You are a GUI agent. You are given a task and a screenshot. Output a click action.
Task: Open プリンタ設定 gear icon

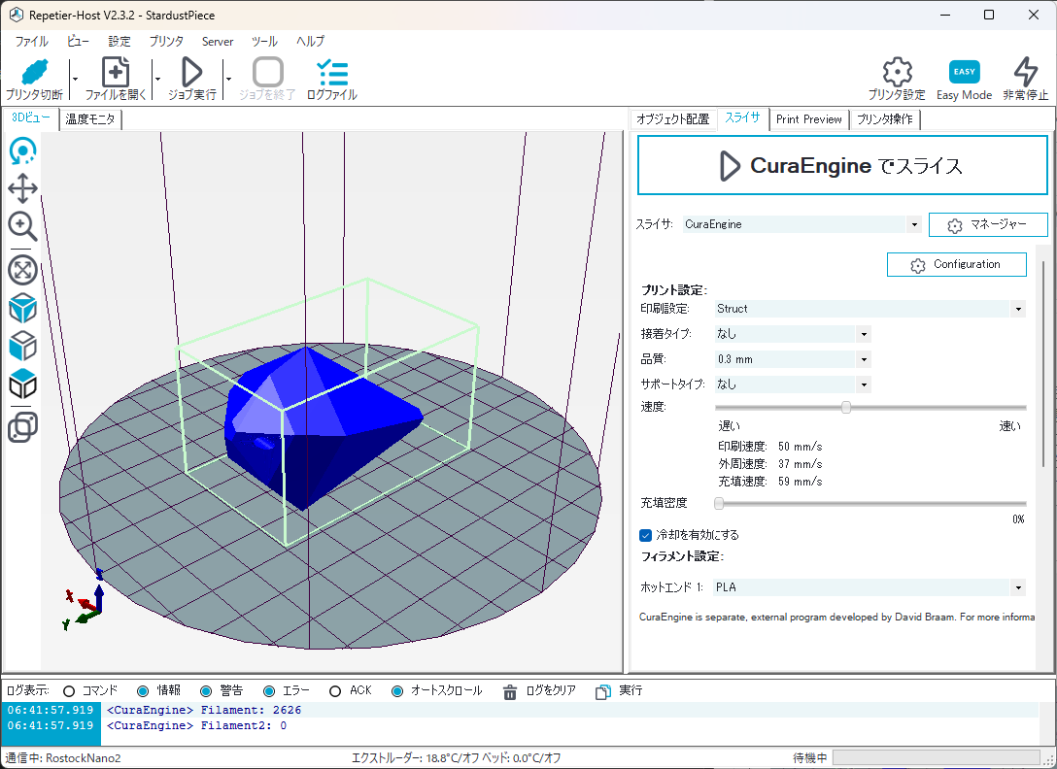(898, 72)
